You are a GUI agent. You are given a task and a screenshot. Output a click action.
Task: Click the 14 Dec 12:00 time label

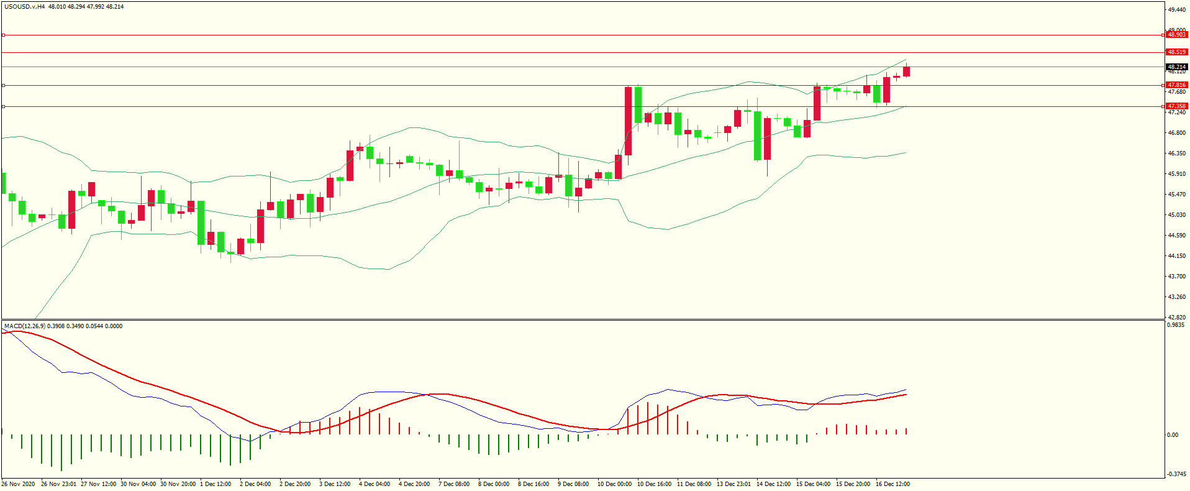coord(773,484)
